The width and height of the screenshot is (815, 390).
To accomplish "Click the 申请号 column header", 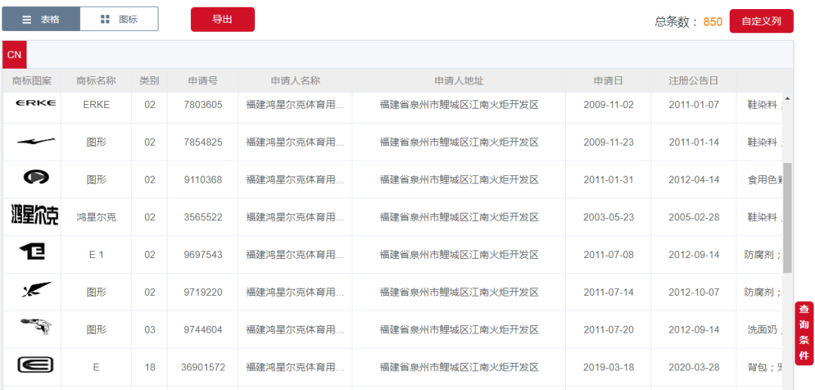I will [203, 81].
